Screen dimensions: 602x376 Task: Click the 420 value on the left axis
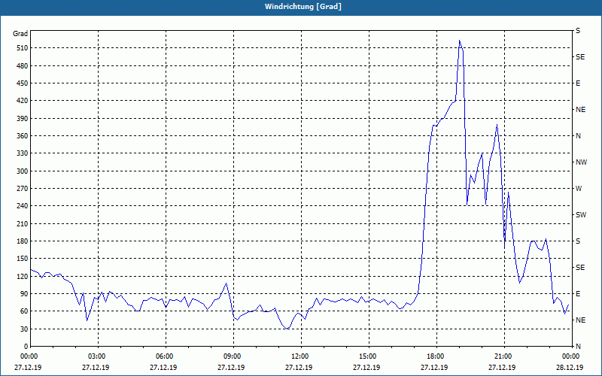[21, 101]
